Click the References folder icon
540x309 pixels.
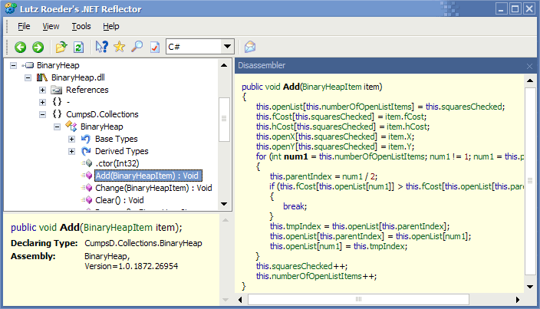click(x=57, y=90)
